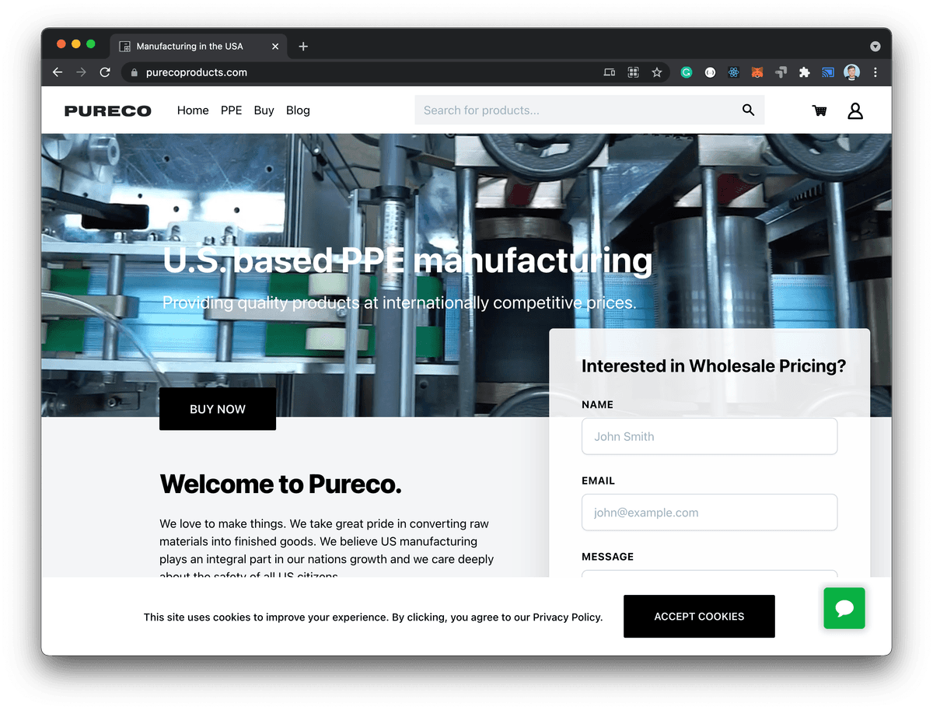Screen dimensions: 933x710
Task: Open a new browser tab
Action: 303,47
